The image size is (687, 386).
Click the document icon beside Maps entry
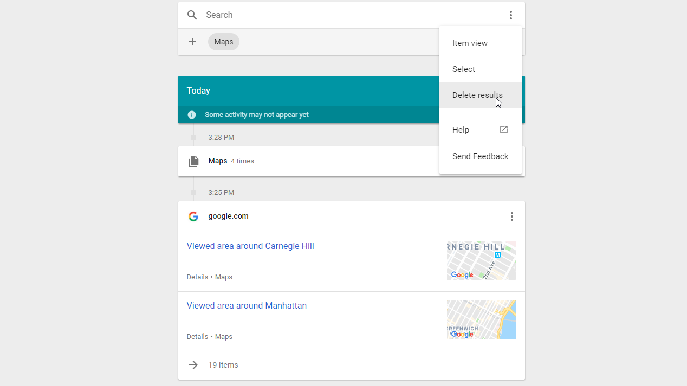(193, 161)
